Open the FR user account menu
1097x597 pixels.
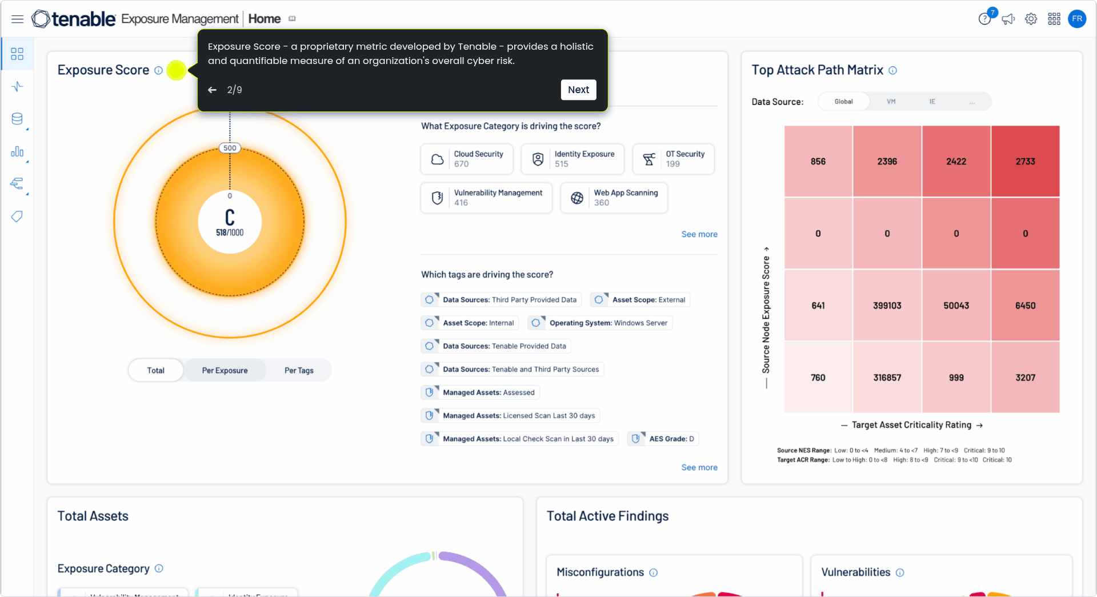[1077, 19]
